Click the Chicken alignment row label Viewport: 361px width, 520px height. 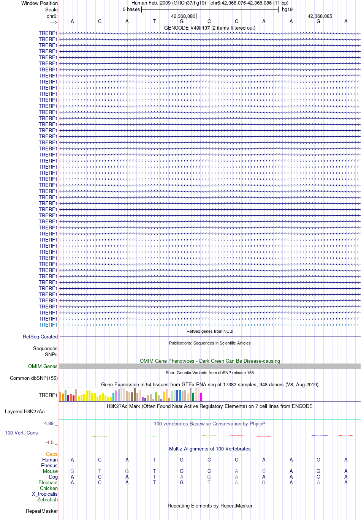tap(49, 488)
